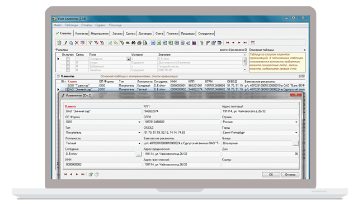Switch to the Сотрудники tab
Screen dimensions: 358x204
click(206, 33)
